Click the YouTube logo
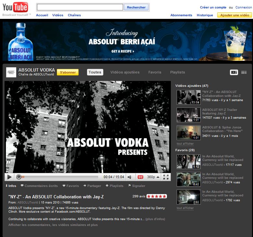This screenshot has width=253, height=237. tap(15, 7)
